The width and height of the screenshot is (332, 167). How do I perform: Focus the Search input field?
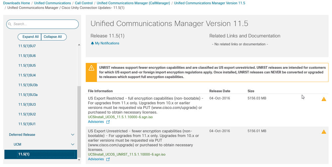(43, 24)
